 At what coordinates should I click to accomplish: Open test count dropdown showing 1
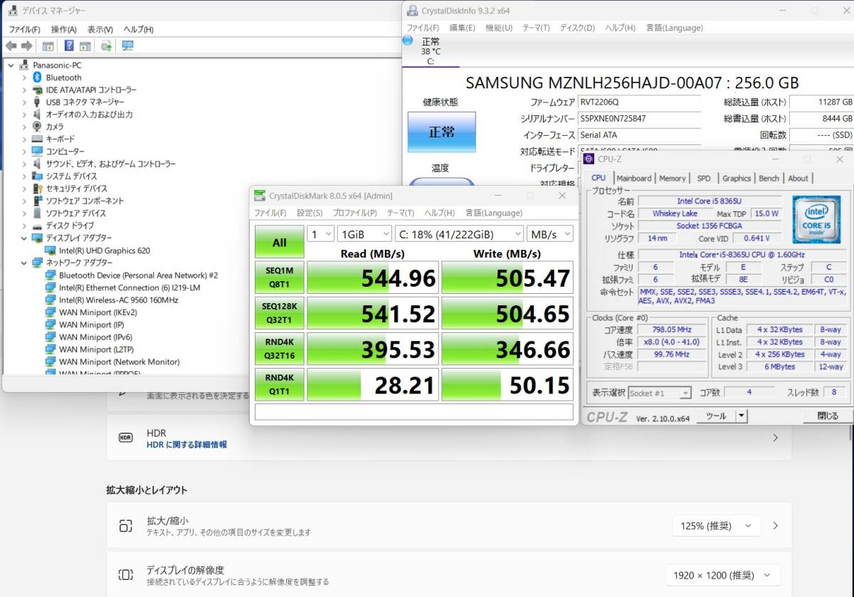[320, 233]
